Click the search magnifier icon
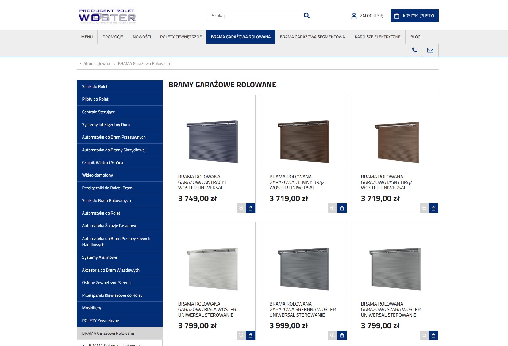Screen dimensions: 508x346 [x=306, y=16]
